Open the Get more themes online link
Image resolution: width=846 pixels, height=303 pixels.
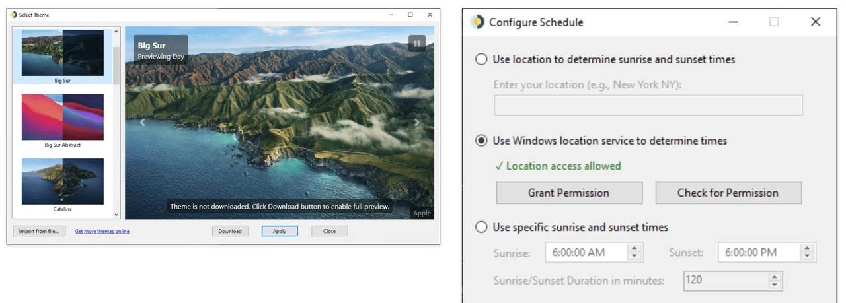pos(102,231)
